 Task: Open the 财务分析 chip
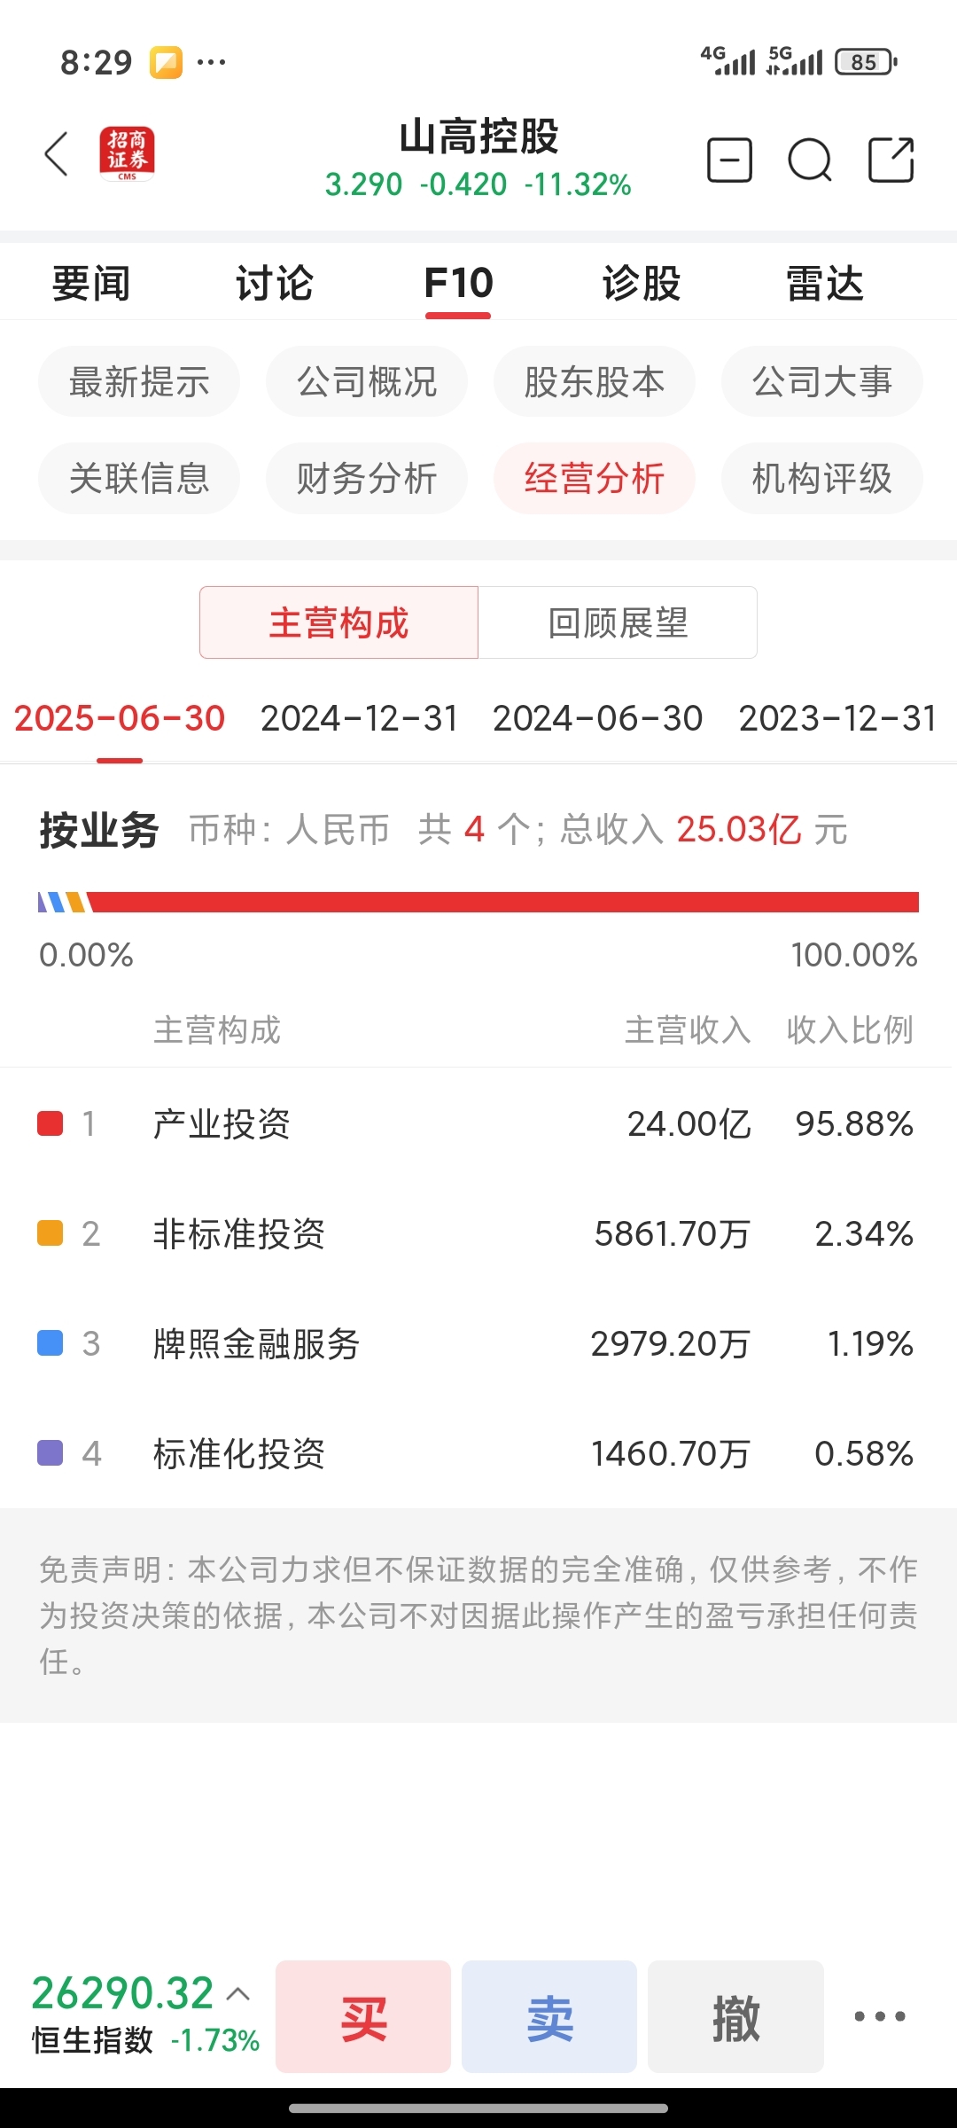coord(367,479)
